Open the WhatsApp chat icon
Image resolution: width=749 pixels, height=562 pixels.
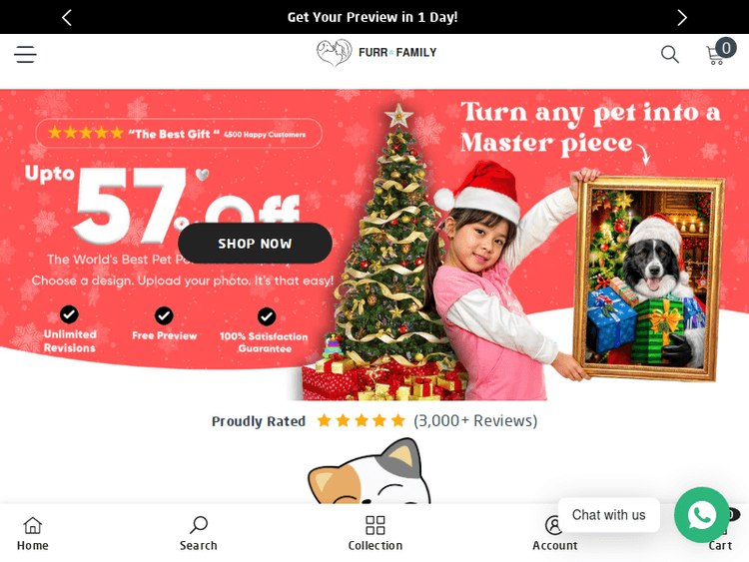(702, 515)
